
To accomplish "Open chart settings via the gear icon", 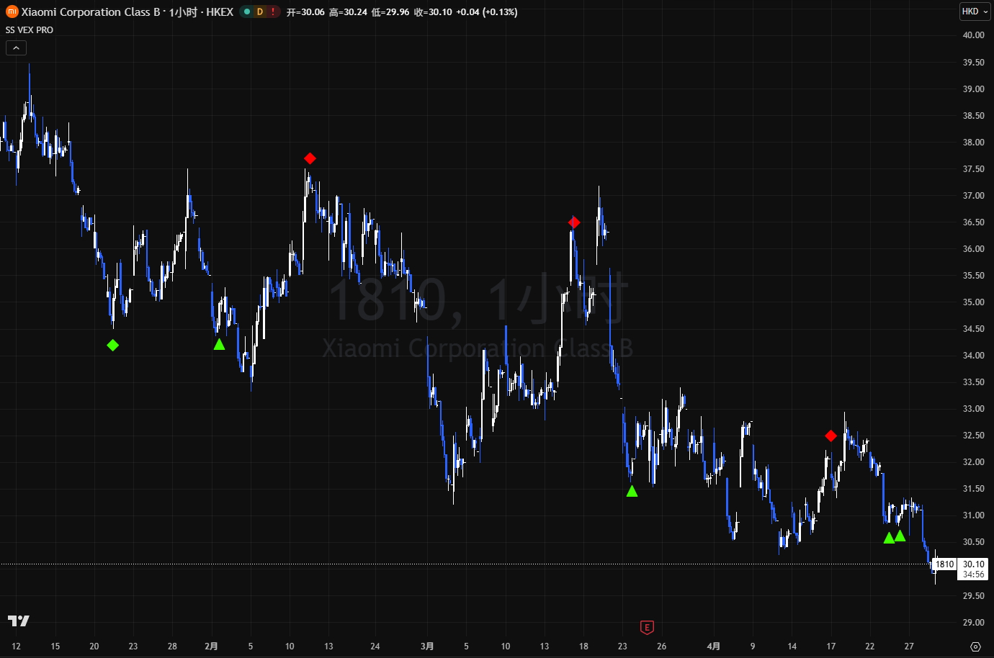I will click(975, 646).
